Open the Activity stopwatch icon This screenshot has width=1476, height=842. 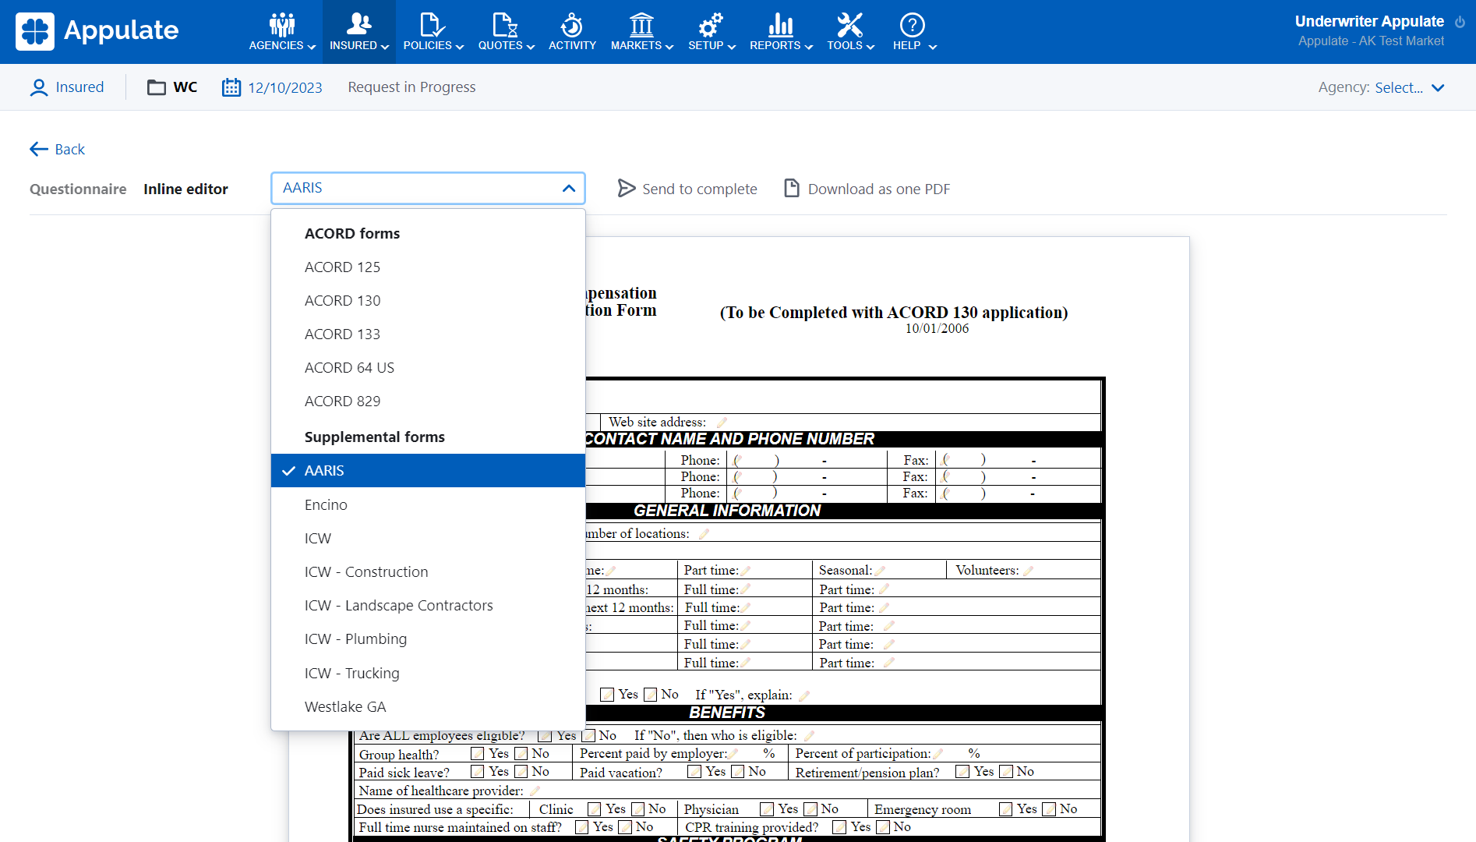[x=572, y=25]
